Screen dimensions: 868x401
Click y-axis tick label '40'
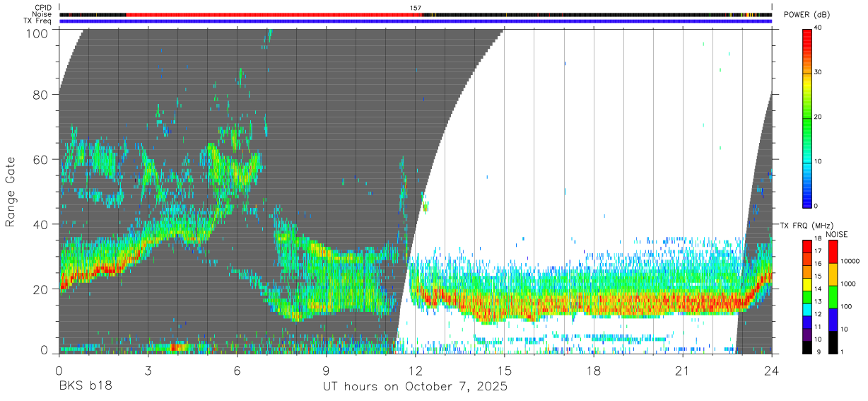click(41, 224)
